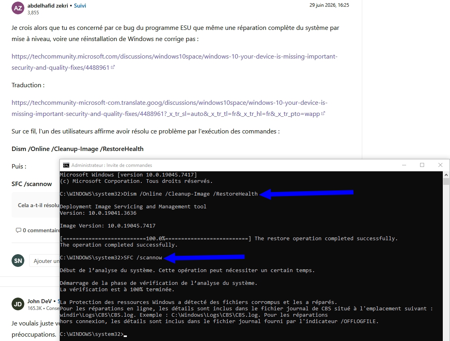Click the SN user avatar
450x341 pixels.
click(18, 261)
